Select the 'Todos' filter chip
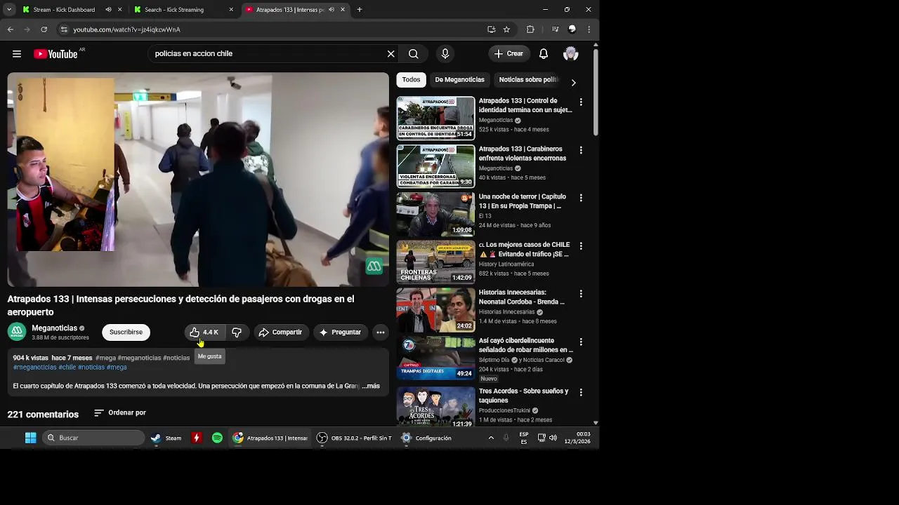Screen dimensions: 899x505 412,80
